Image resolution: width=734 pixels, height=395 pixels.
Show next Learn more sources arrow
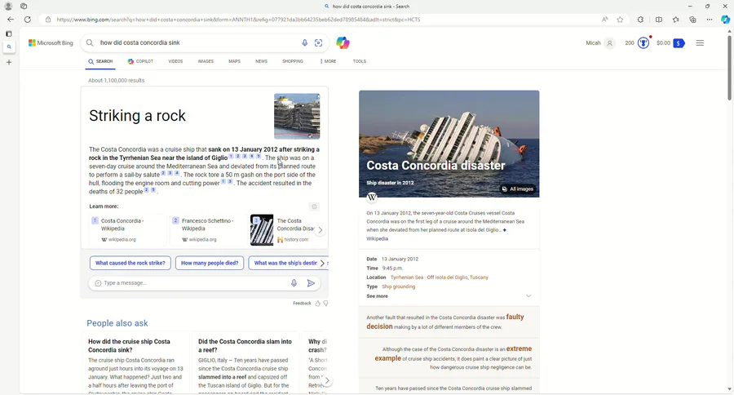pos(321,230)
